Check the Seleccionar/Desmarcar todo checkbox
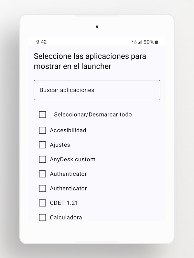This screenshot has height=258, width=194. pyautogui.click(x=42, y=114)
